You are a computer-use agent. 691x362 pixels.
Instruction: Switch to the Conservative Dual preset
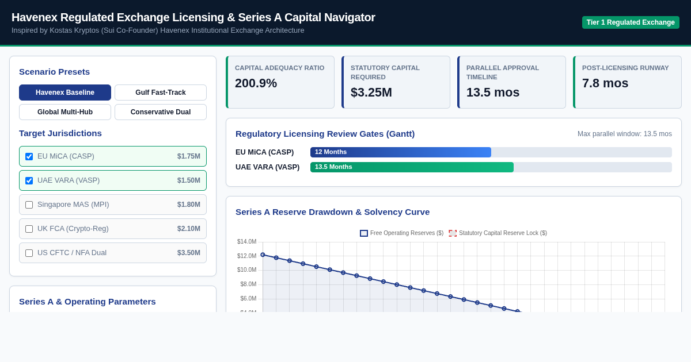pyautogui.click(x=161, y=112)
